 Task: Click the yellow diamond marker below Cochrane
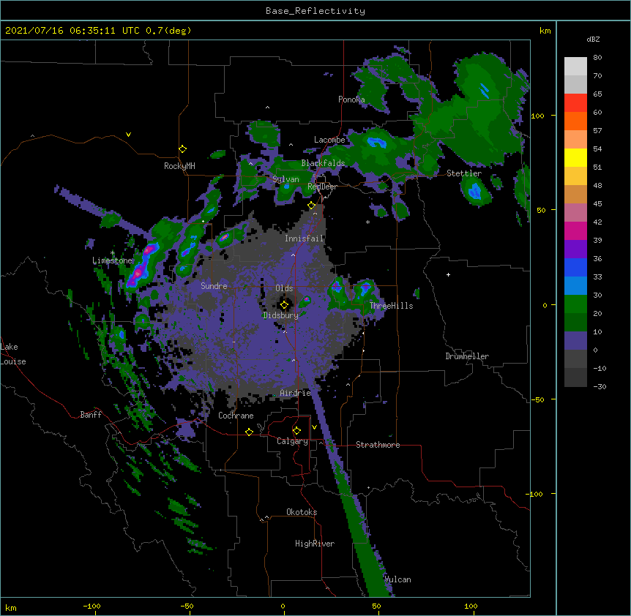pos(249,432)
